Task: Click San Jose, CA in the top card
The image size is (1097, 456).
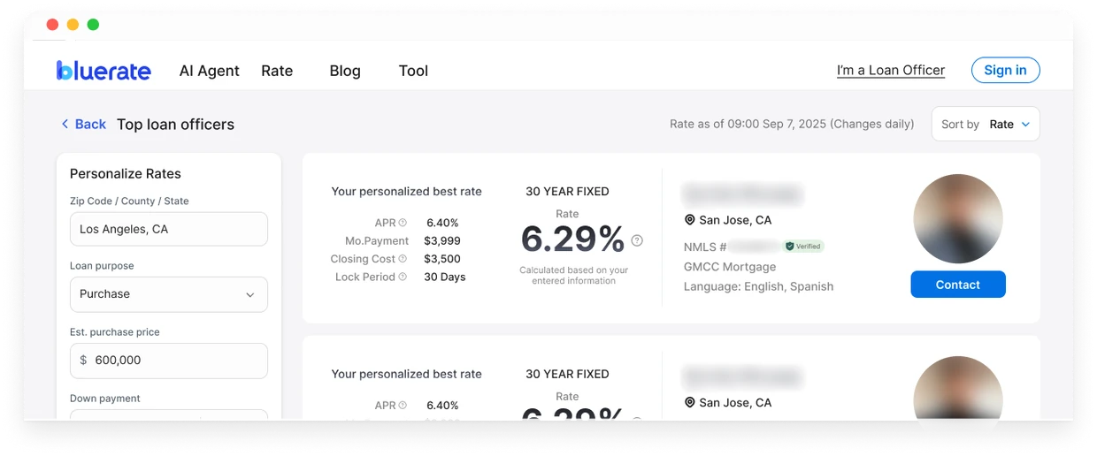Action: pyautogui.click(x=735, y=220)
